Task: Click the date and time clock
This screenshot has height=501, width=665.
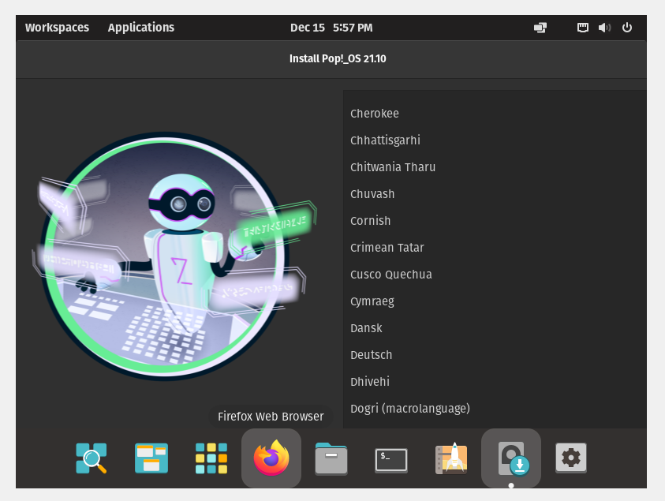Action: 331,28
